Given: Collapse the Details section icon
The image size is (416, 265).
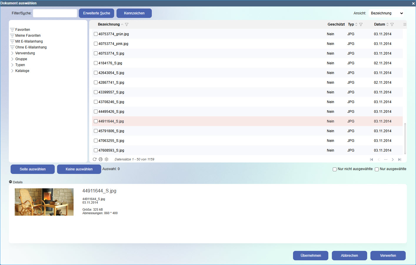Looking at the screenshot, I should (11, 182).
